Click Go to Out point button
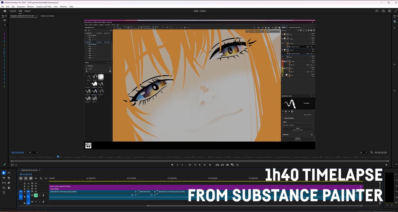Viewport: 398px width, 212px height. [210, 165]
